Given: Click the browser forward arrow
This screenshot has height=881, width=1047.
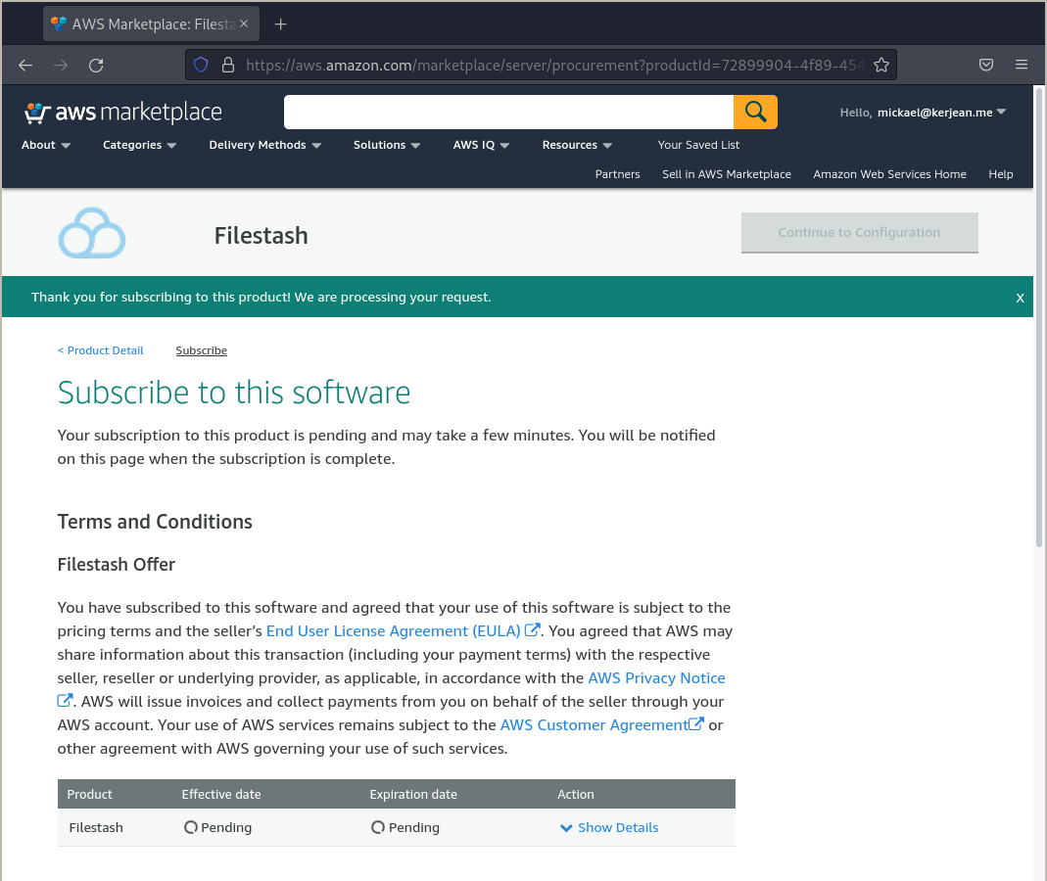Looking at the screenshot, I should [61, 65].
